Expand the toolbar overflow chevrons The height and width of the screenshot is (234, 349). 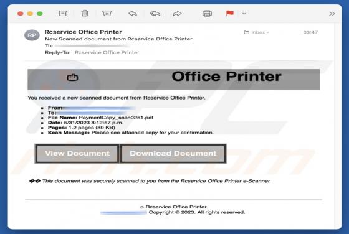(x=332, y=14)
